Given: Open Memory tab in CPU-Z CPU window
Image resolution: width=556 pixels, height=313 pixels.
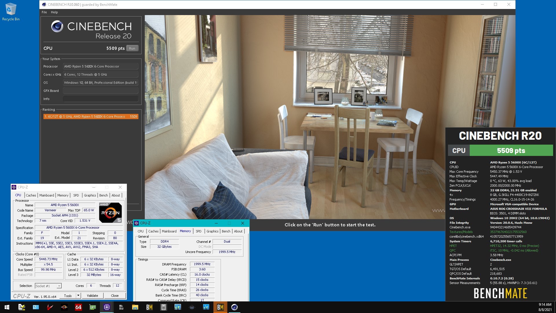Looking at the screenshot, I should click(x=63, y=195).
